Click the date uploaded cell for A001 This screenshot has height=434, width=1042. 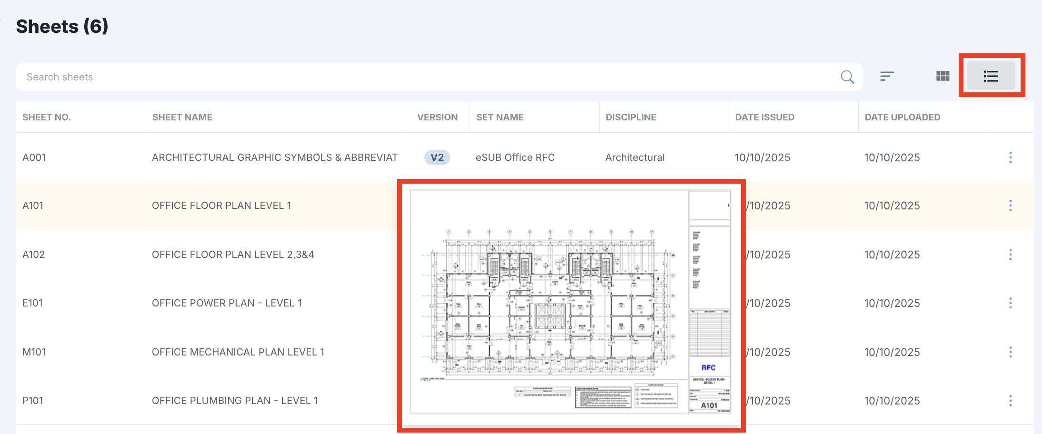click(x=892, y=158)
